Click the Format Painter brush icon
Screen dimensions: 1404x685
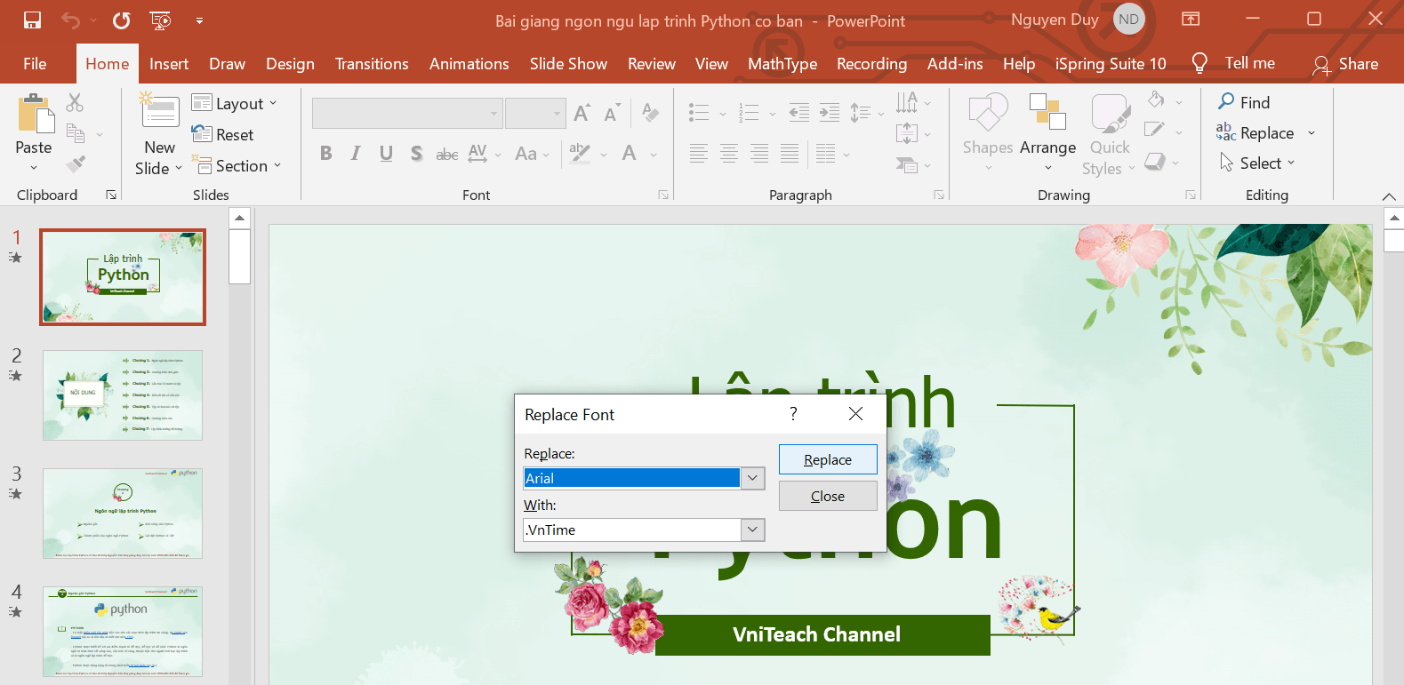tap(76, 163)
